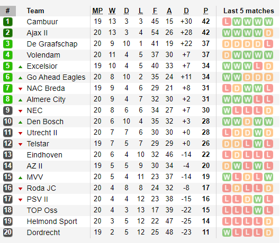Image resolution: width=280 pixels, height=243 pixels.
Task: Click TOP Oss's W result icon
Action: point(258,210)
